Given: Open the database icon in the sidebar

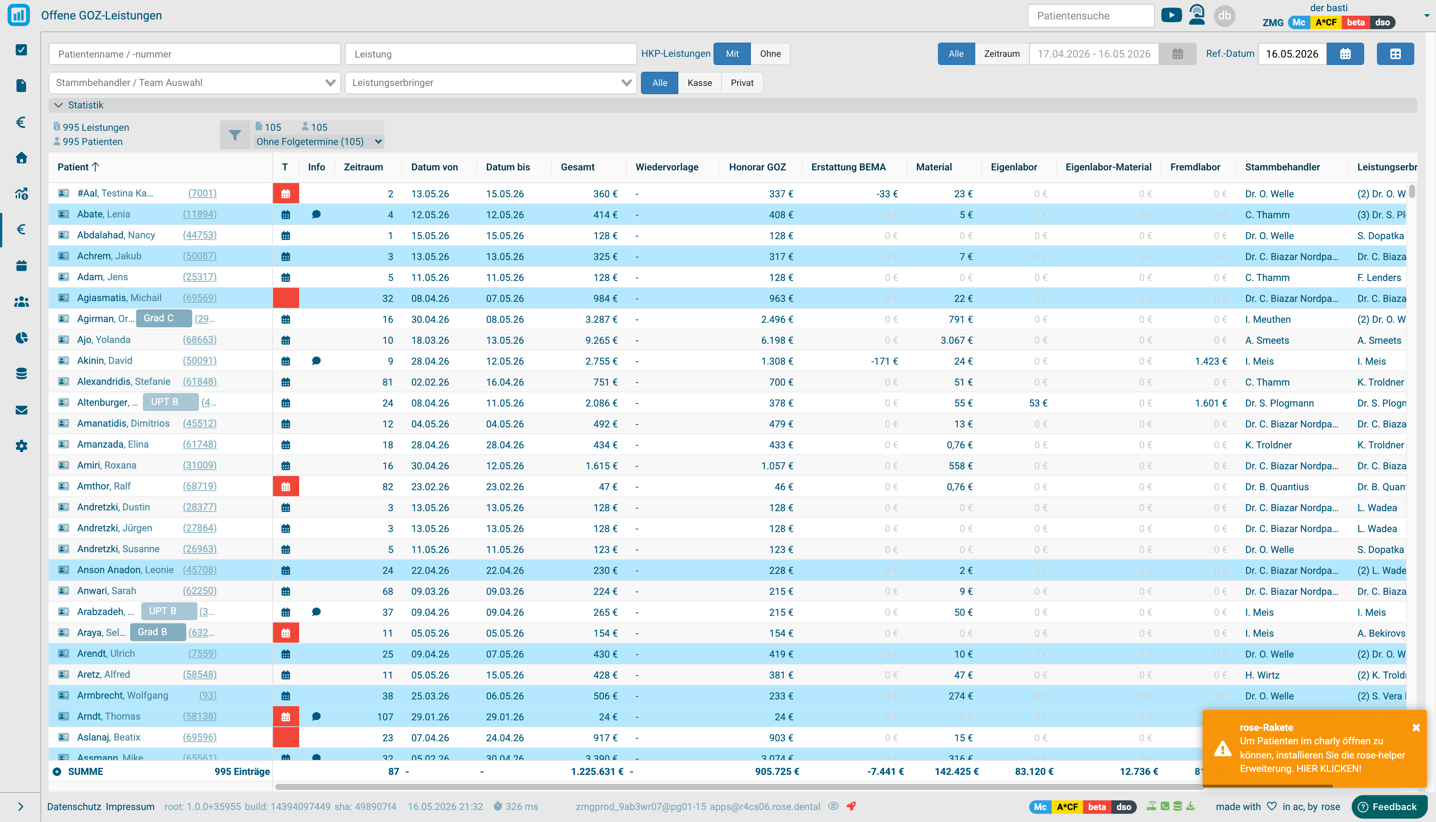Looking at the screenshot, I should point(21,374).
